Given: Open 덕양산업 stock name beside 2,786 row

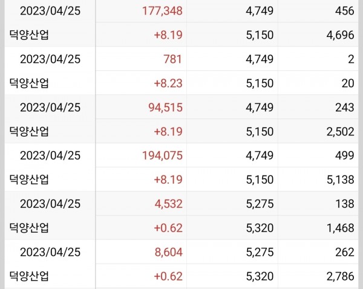Looking at the screenshot, I should (30, 276).
